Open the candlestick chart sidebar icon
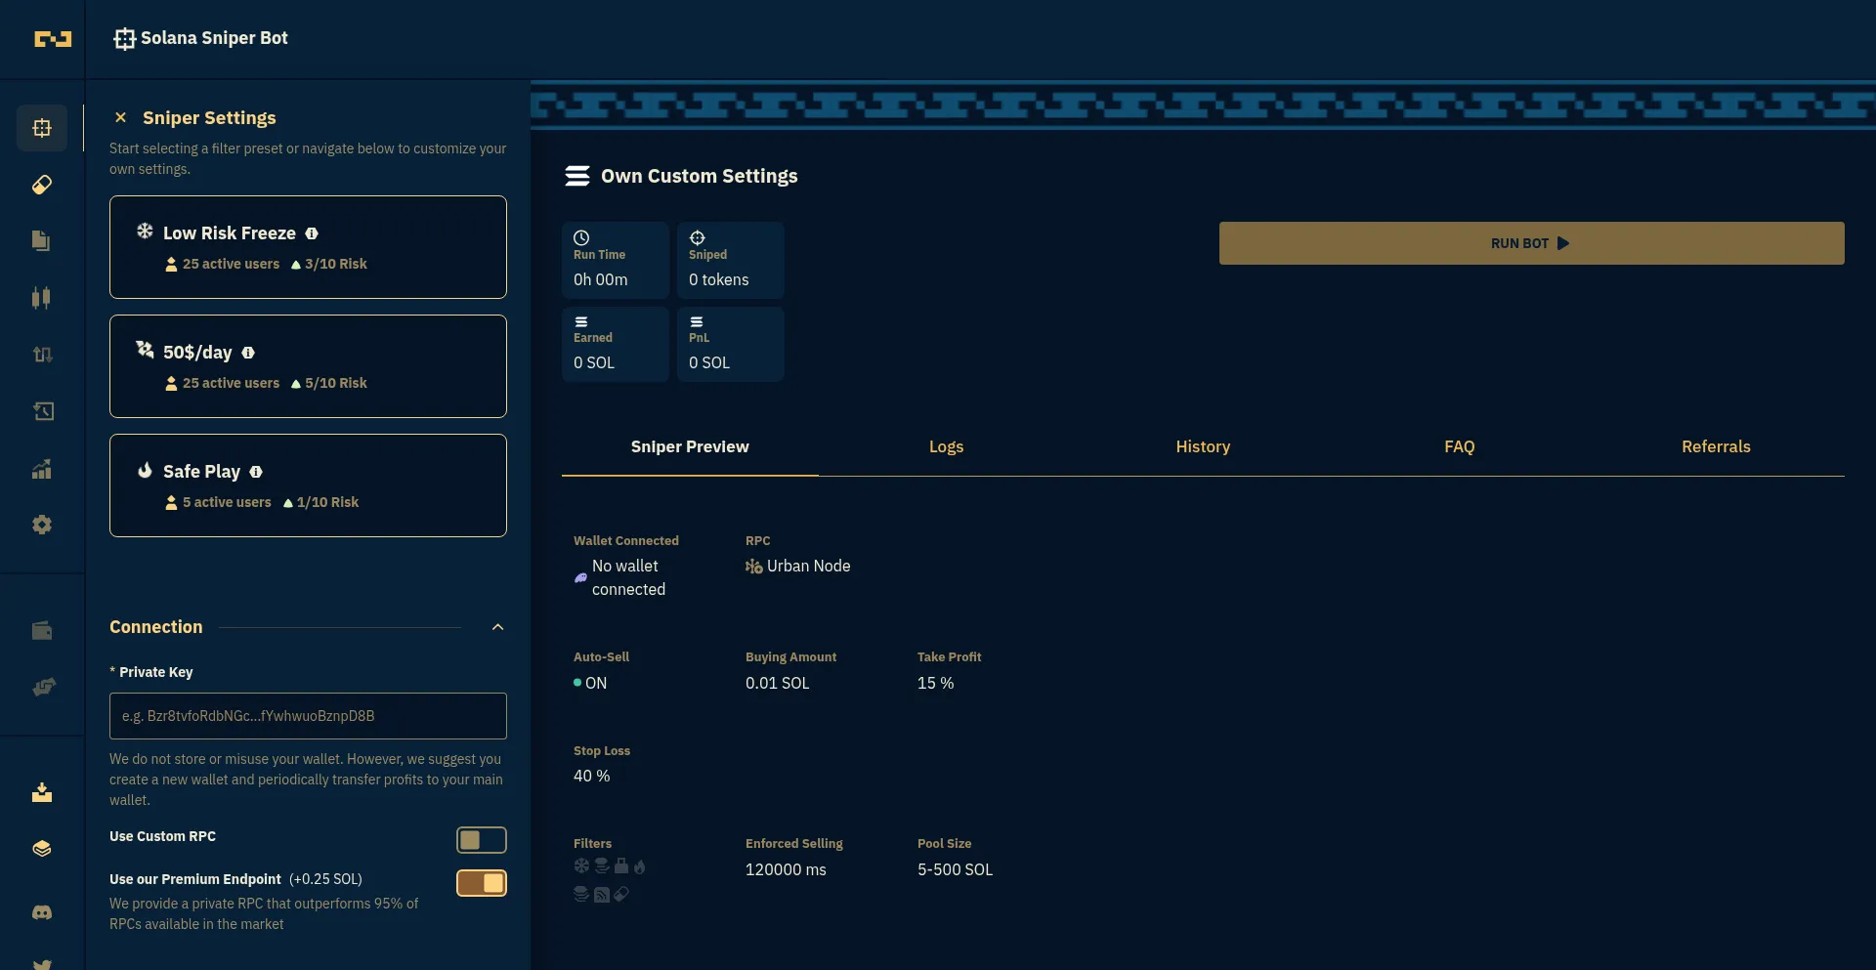1876x970 pixels. pyautogui.click(x=41, y=297)
